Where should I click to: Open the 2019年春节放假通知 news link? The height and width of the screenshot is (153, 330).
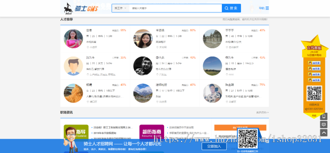click(x=105, y=133)
